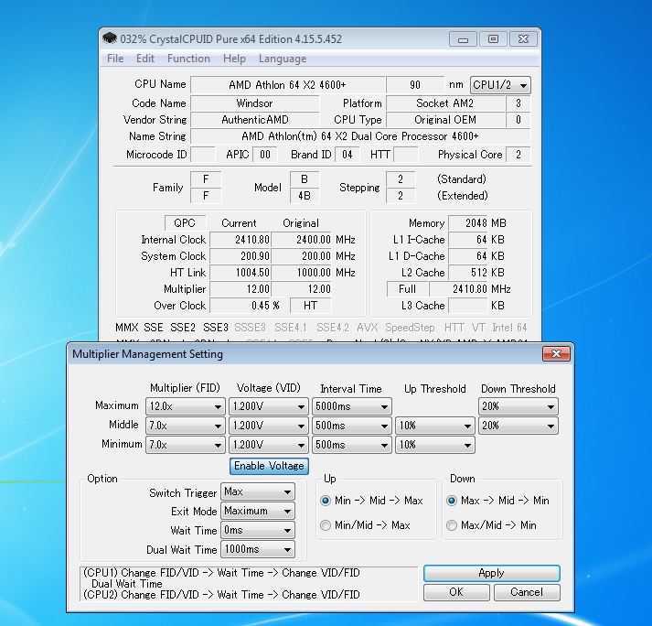This screenshot has width=652, height=626.
Task: Click the Over Clock value 0.45
Action: 240,306
